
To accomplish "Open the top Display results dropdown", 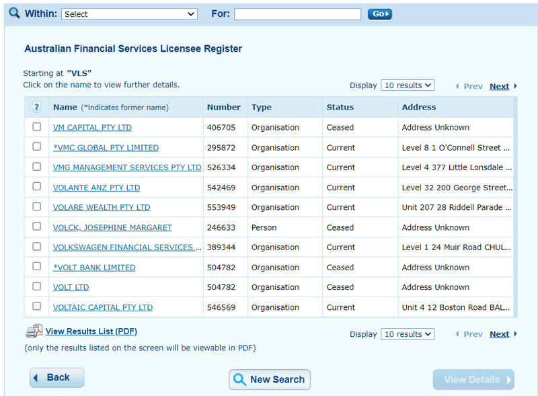I will 408,85.
